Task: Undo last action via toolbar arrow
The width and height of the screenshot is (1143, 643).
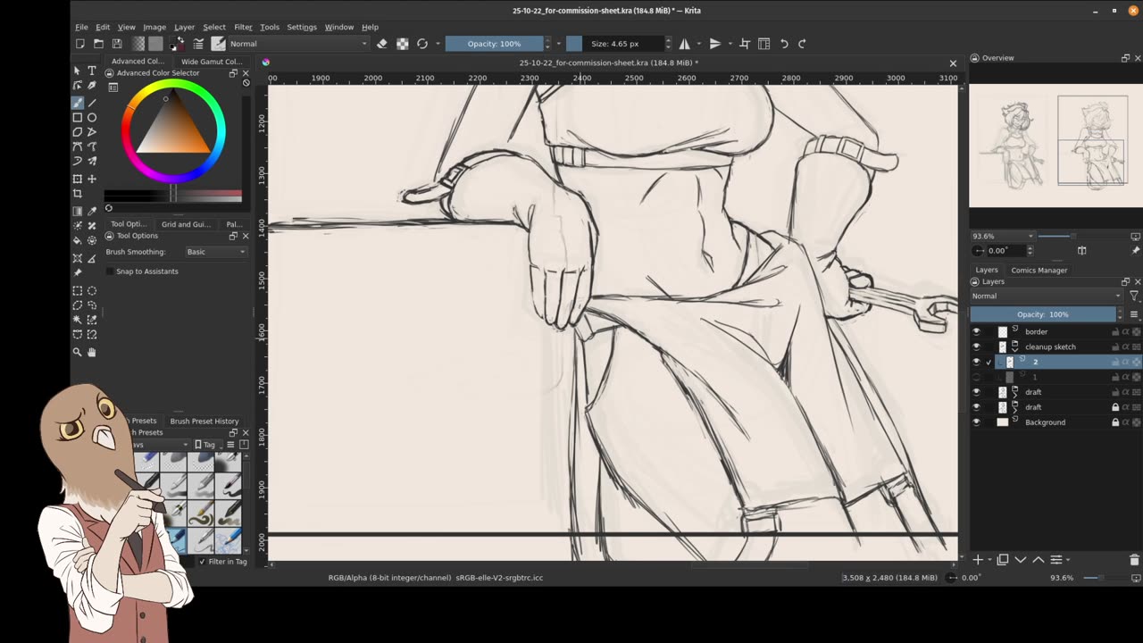Action: 784,44
